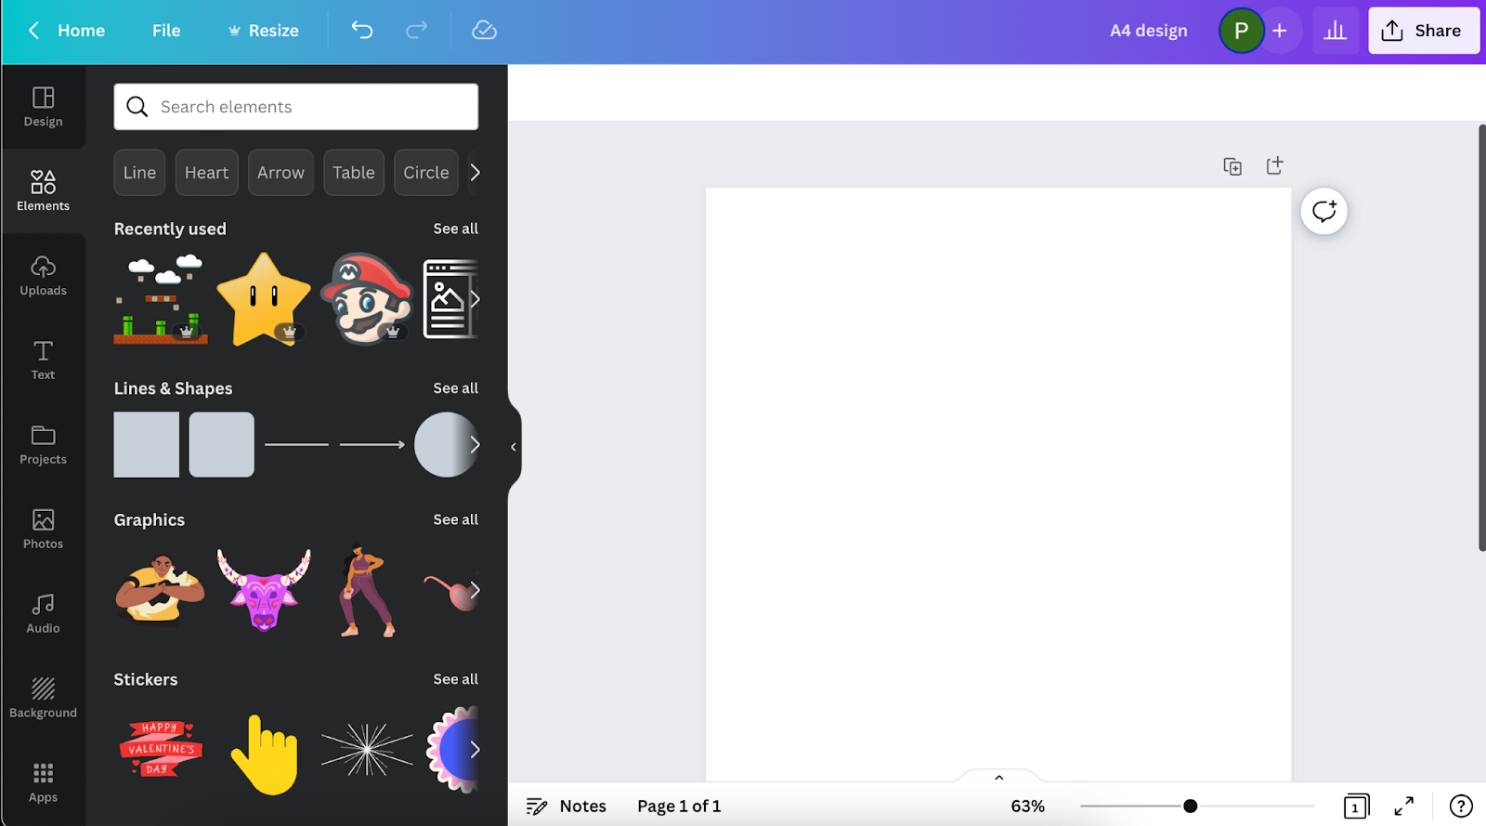Screen dimensions: 1486x826
Task: Click the Share button
Action: click(1423, 31)
